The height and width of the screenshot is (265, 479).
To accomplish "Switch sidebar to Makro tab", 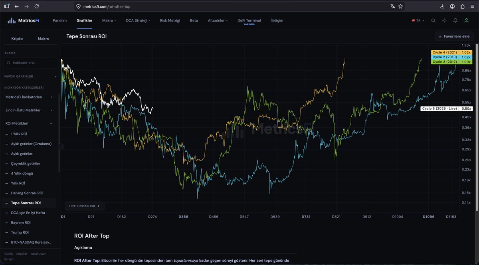I will pos(44,39).
